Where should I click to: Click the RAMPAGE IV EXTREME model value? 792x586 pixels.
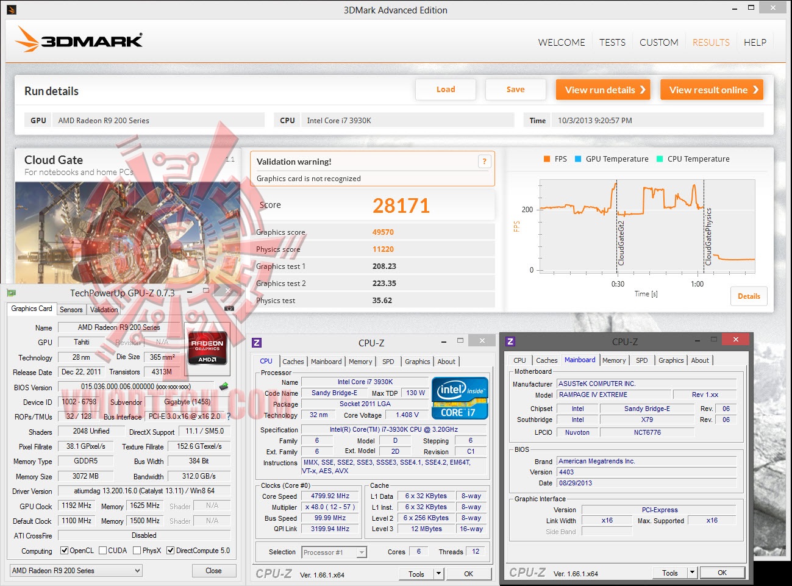tap(615, 395)
